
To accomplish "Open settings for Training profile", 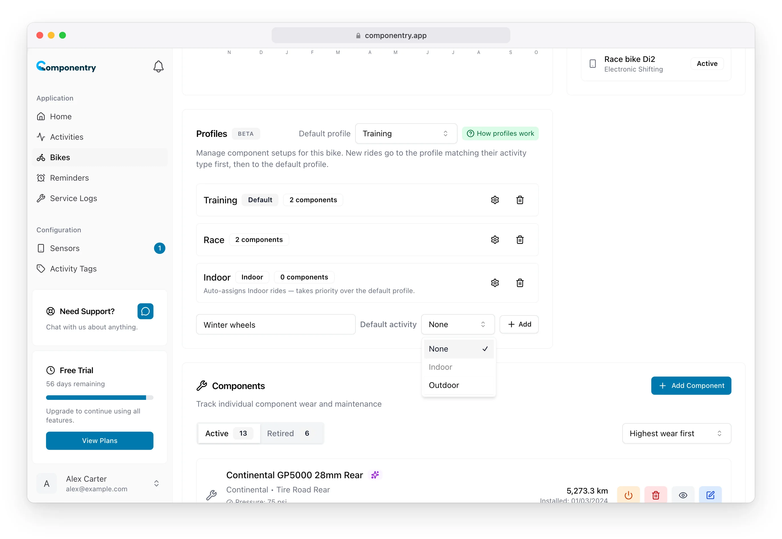I will pyautogui.click(x=495, y=200).
